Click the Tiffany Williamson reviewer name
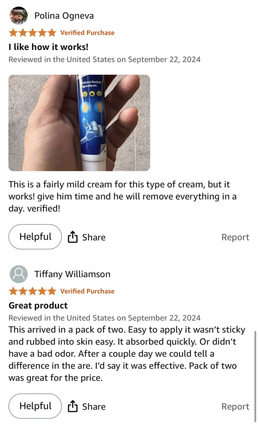This screenshot has height=426, width=258. pos(72,274)
